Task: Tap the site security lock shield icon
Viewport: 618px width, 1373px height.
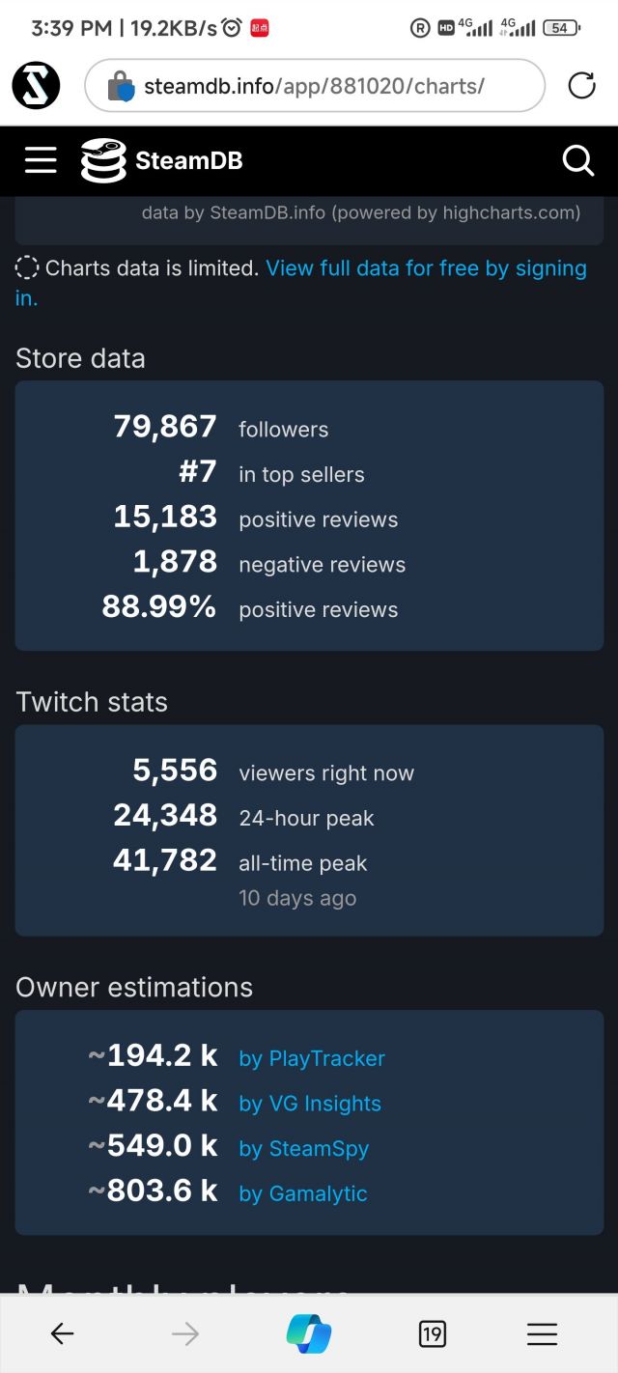Action: pyautogui.click(x=121, y=87)
